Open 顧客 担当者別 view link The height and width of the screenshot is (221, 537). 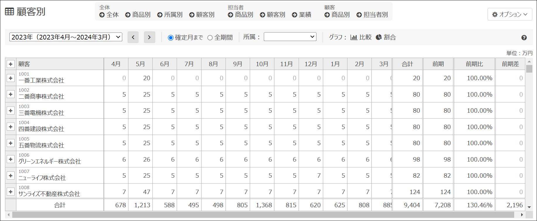pos(372,15)
